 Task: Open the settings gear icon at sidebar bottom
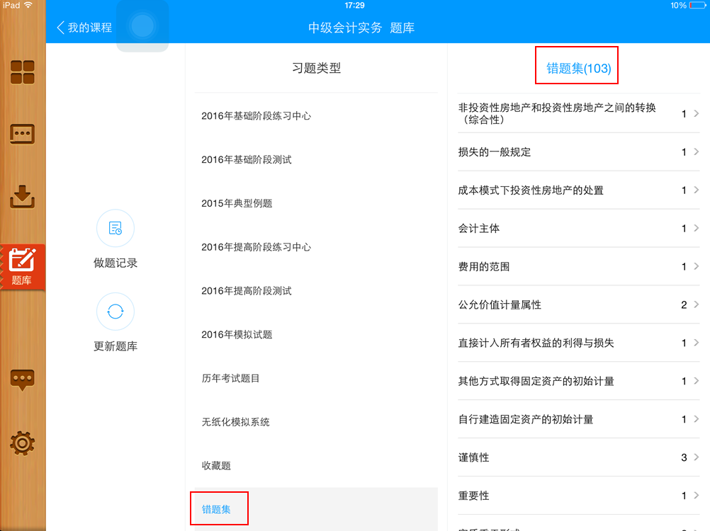22,442
